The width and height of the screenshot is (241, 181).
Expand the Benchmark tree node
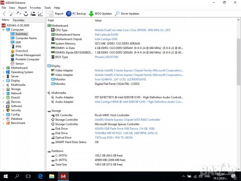click(x=3, y=123)
